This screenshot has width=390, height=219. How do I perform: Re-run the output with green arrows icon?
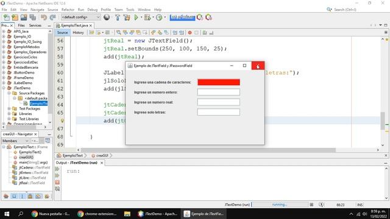[x=57, y=169]
